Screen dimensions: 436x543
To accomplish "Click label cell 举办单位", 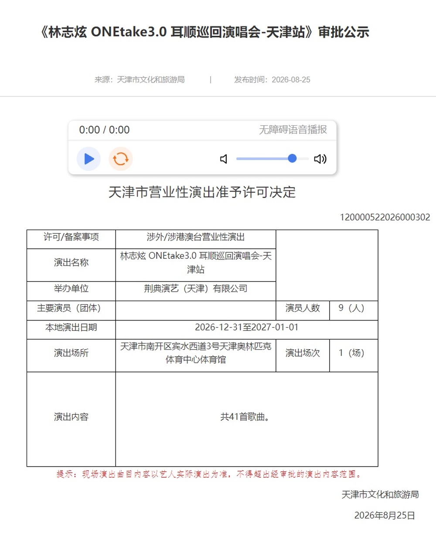I will 71,291.
